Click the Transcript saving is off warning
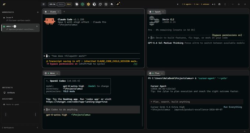 (x=92, y=61)
